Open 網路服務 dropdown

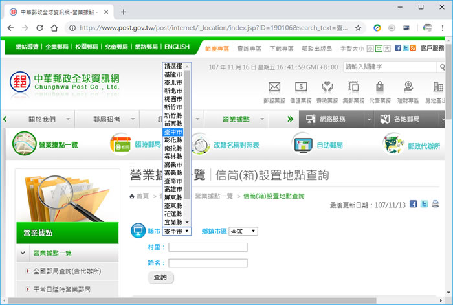[x=337, y=119]
